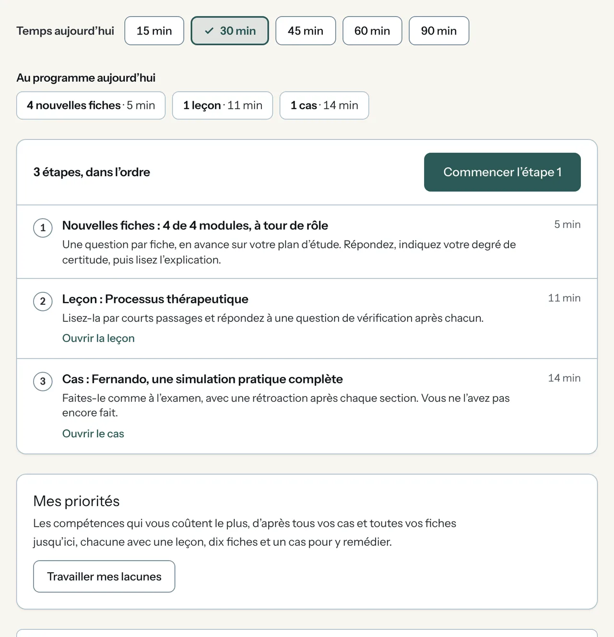
Task: Click the '11 min' duration of step 2
Action: 564,298
